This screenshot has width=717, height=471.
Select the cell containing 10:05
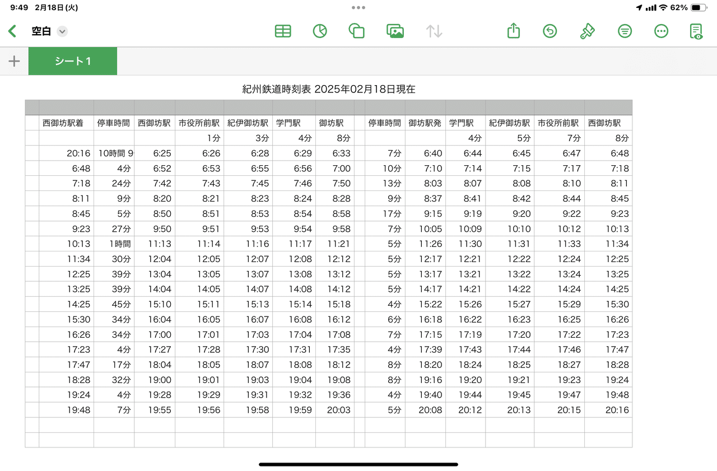click(x=425, y=229)
